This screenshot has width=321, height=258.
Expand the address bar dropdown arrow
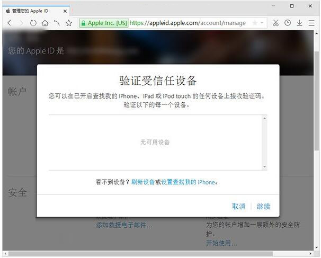pyautogui.click(x=262, y=23)
